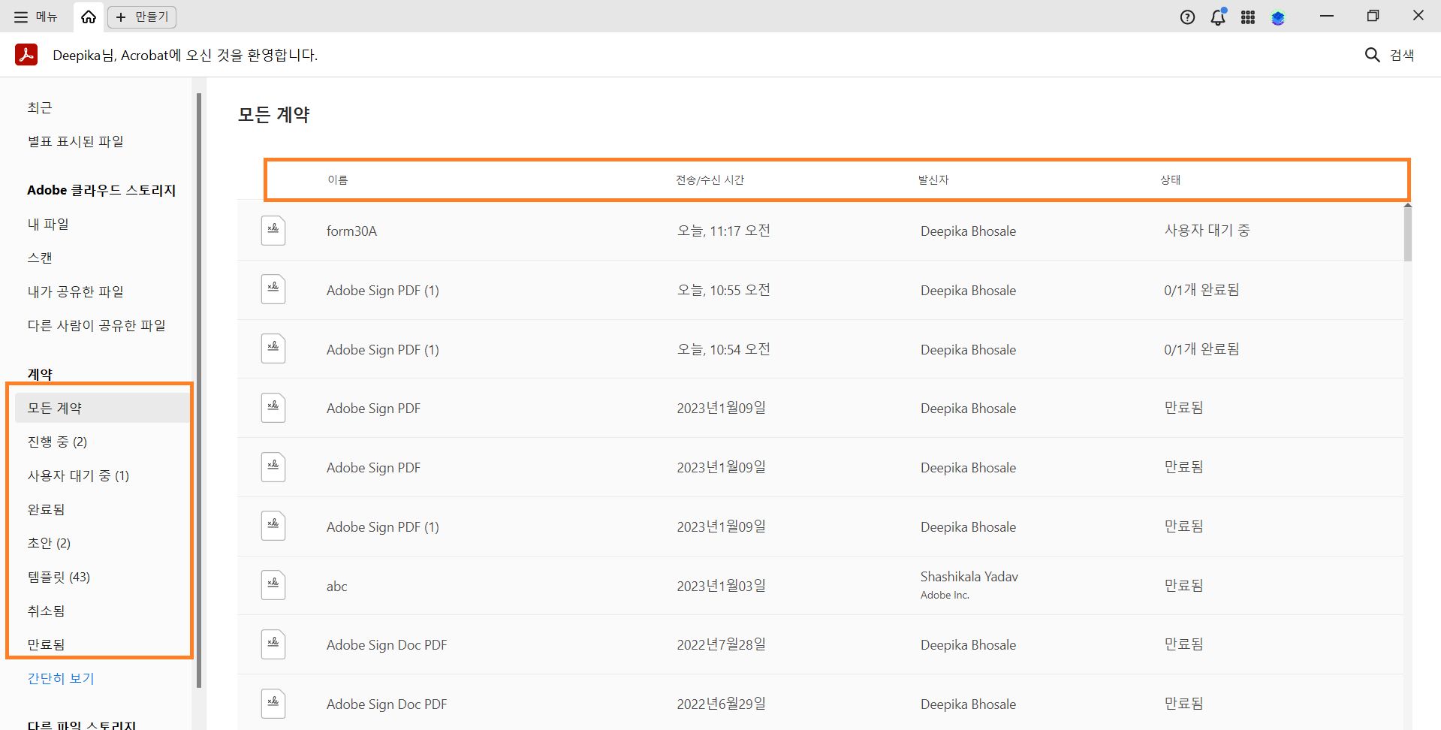Open the Adobe Sign Doc PDF from 2022년7월28일

387,645
